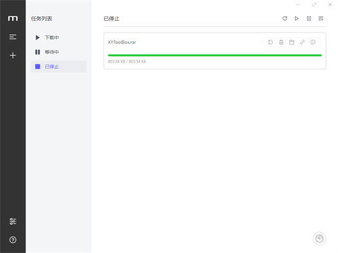338x253 pixels.
Task: Open the speedometer button at bottom right
Action: [320, 238]
